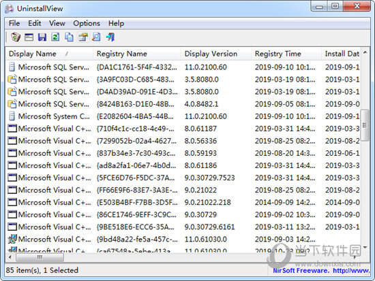Screen dimensions: 375x281
Task: Select registry time 2014-09-09 14:2...
Action: click(x=285, y=202)
